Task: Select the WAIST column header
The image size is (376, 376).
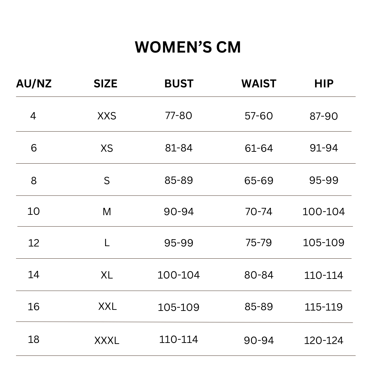Action: pos(259,84)
